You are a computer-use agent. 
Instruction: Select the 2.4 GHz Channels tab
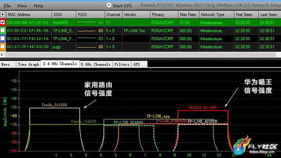60,64
